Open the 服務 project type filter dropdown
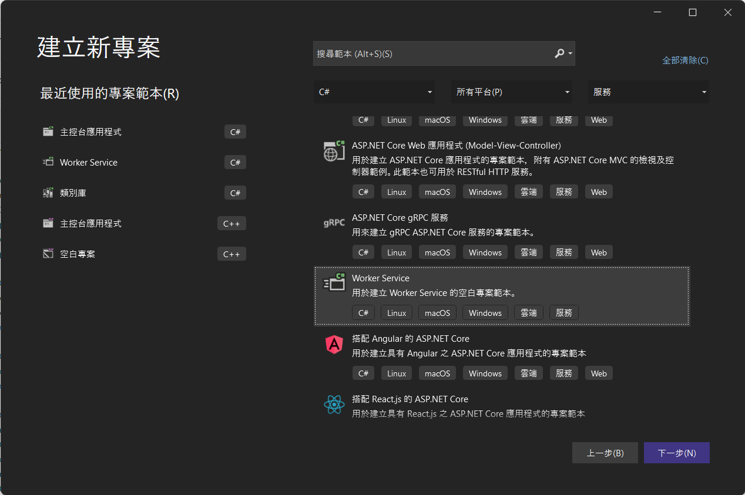The image size is (745, 495). tap(649, 92)
